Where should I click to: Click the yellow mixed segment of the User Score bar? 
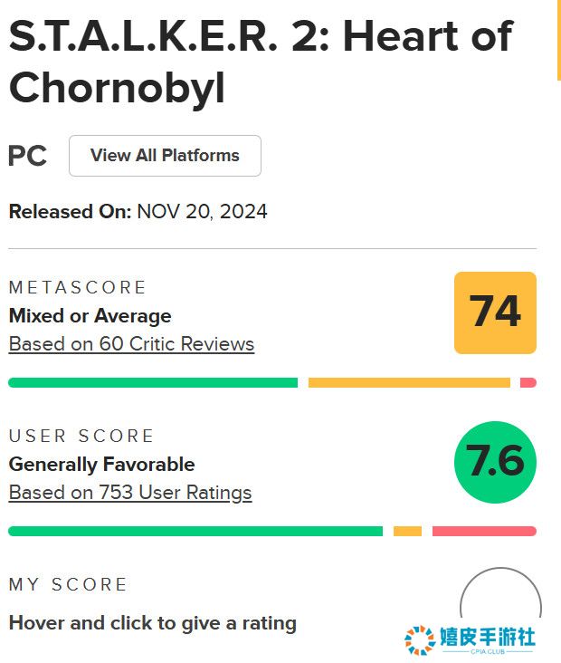point(407,532)
